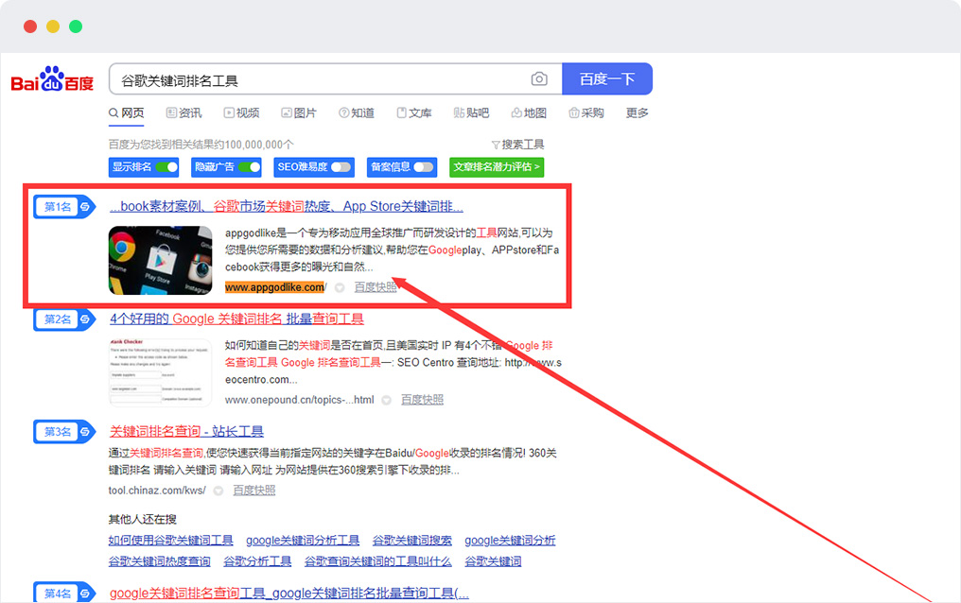Expand the arrow beside the www.onepound.cn URL
The height and width of the screenshot is (603, 961).
[386, 401]
